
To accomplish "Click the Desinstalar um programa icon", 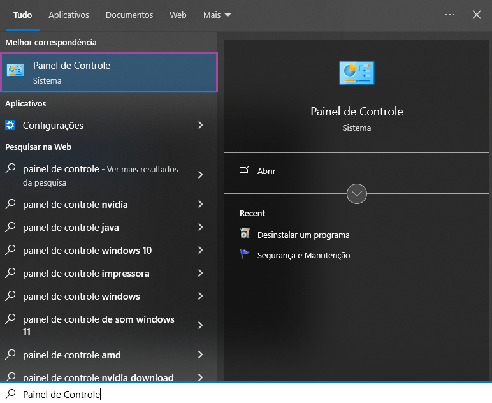I will pyautogui.click(x=245, y=234).
